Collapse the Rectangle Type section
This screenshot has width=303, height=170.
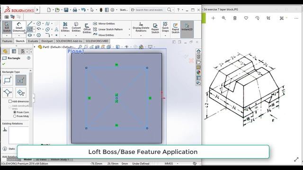[30, 71]
